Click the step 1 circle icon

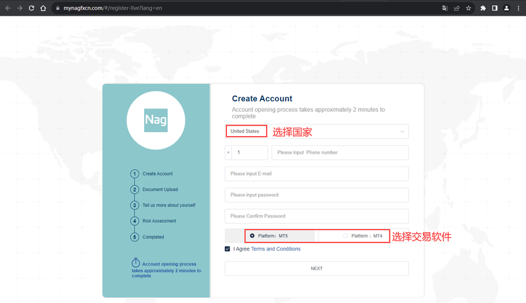click(x=135, y=174)
